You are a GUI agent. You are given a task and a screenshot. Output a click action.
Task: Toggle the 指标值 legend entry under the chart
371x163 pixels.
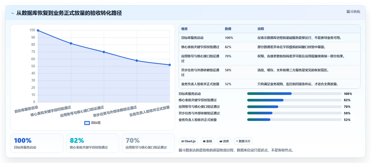coord(92,123)
